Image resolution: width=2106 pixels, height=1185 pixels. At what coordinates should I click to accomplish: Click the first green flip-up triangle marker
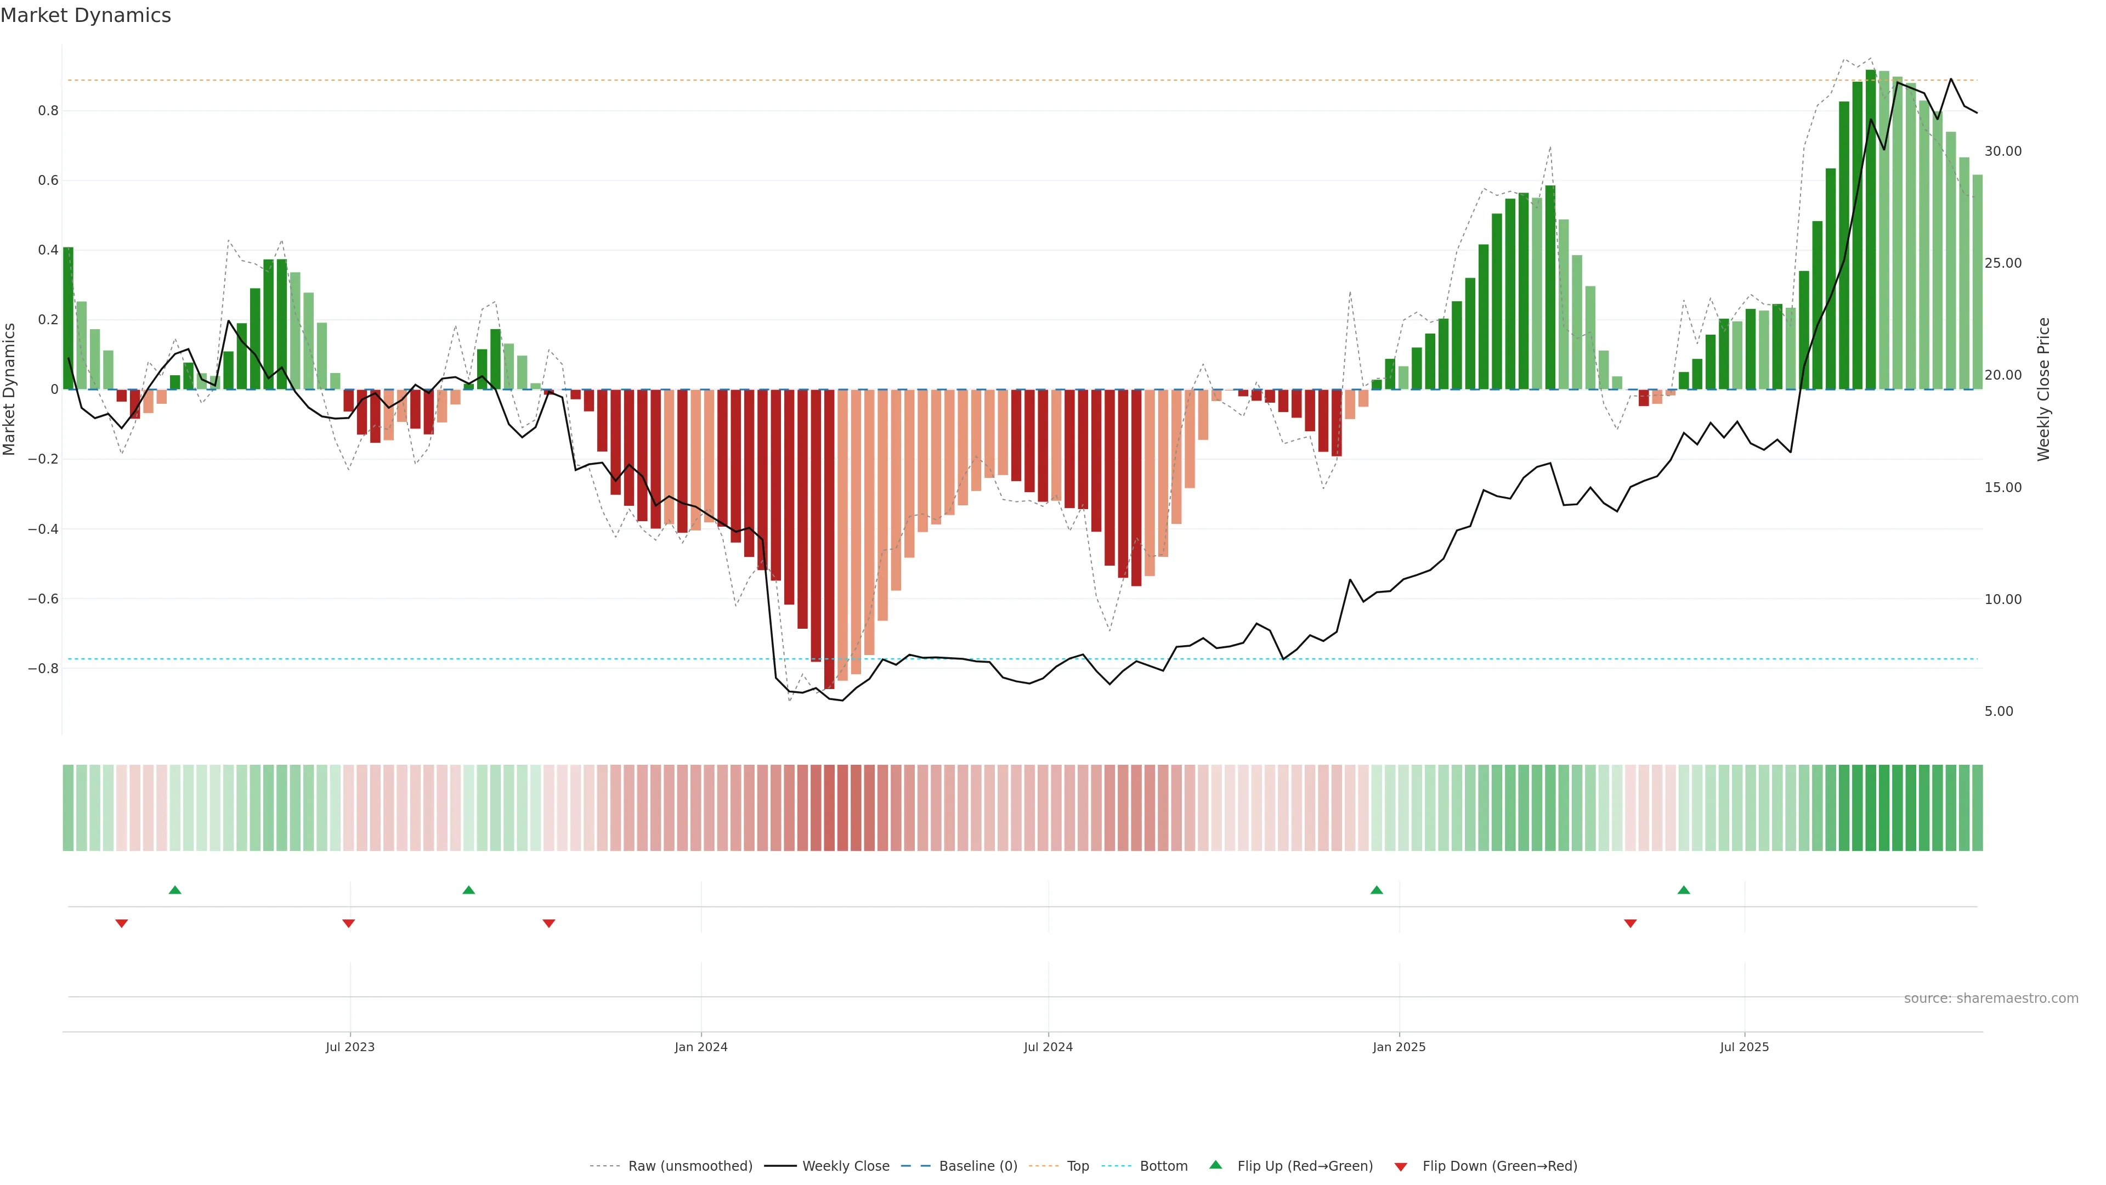tap(174, 890)
